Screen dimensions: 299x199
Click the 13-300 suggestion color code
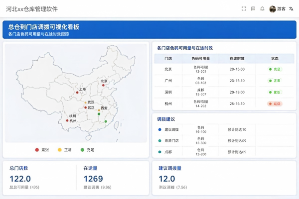pyautogui.click(x=201, y=143)
